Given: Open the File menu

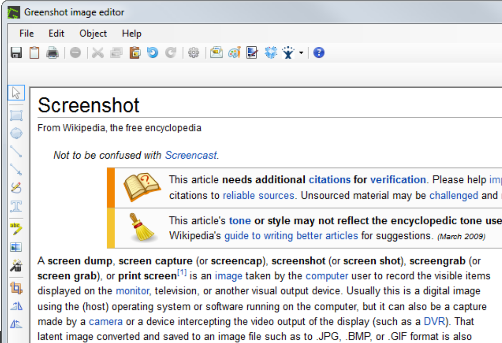Looking at the screenshot, I should click(x=26, y=33).
